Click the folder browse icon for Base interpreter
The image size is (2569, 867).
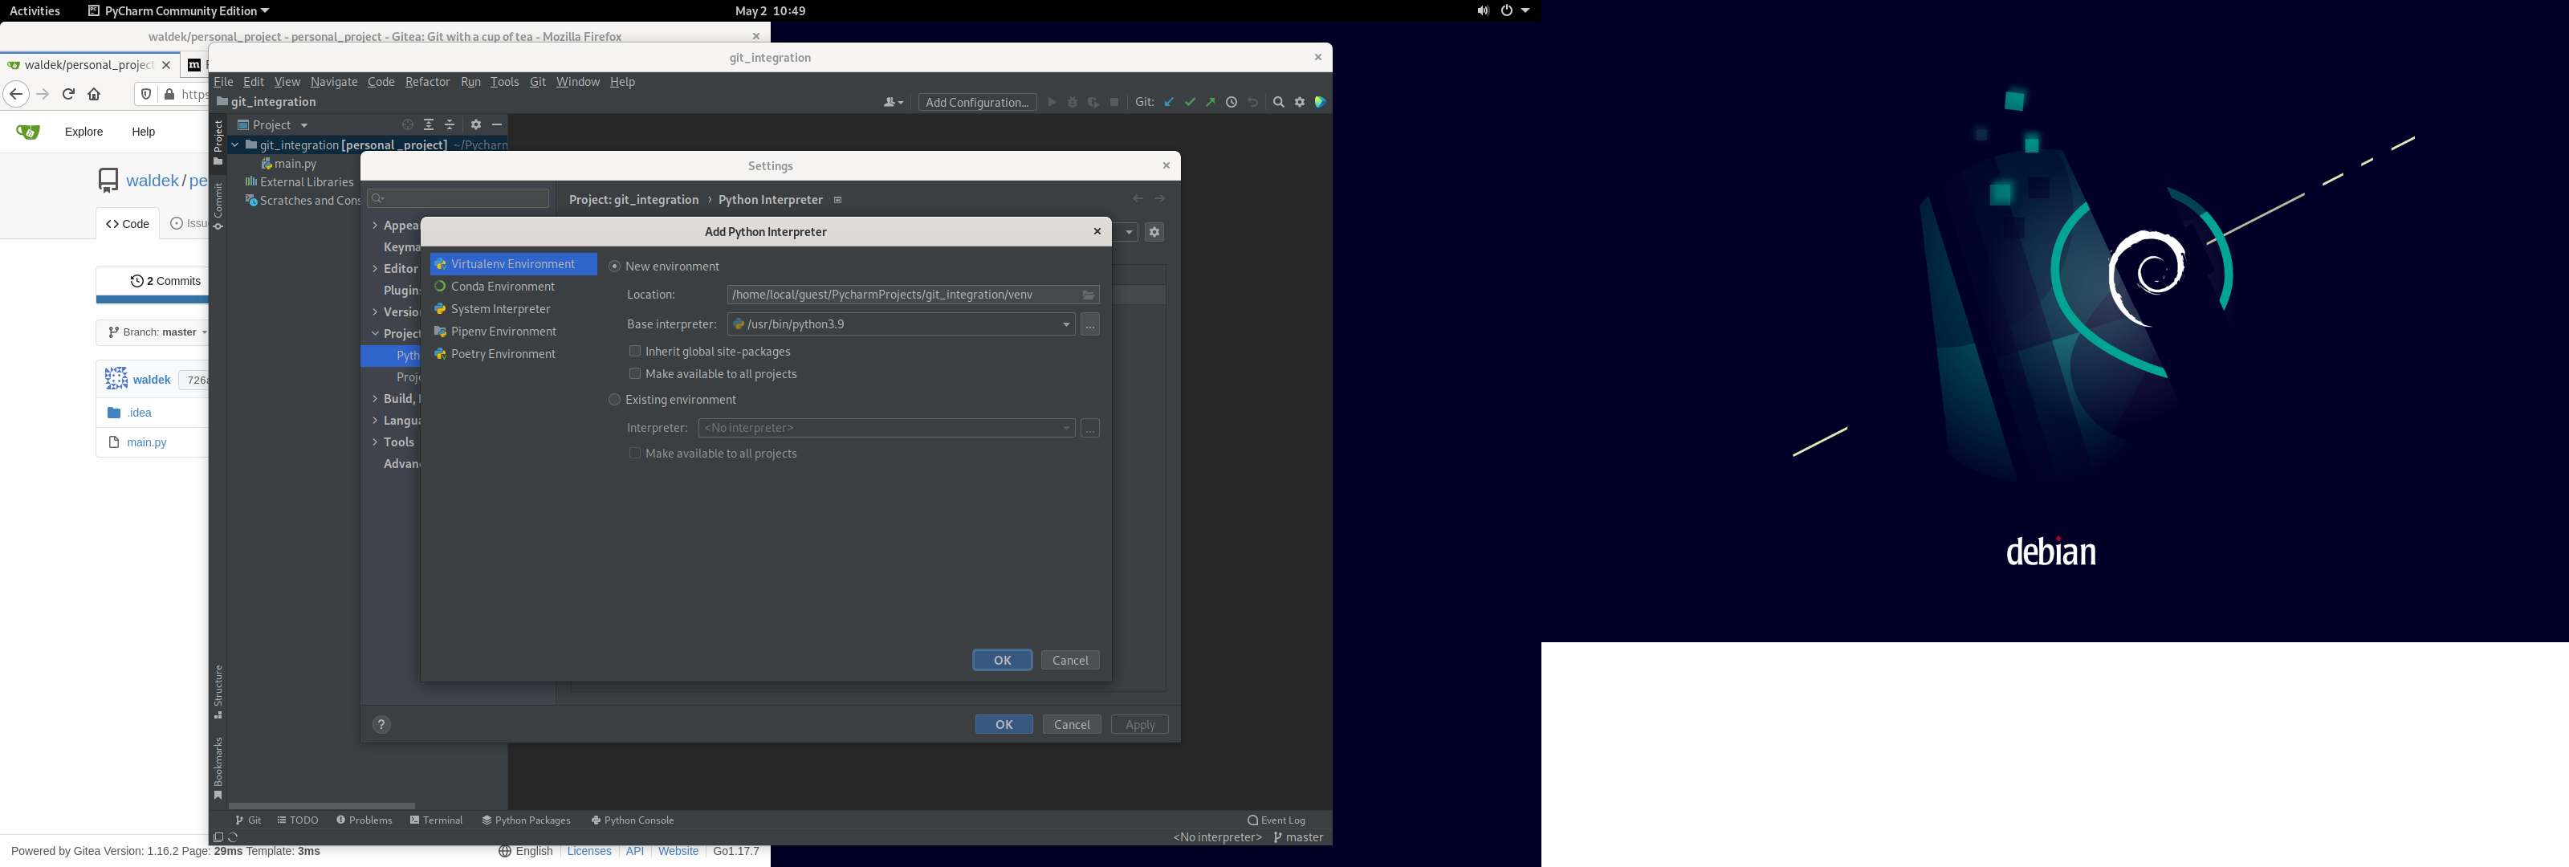point(1089,323)
